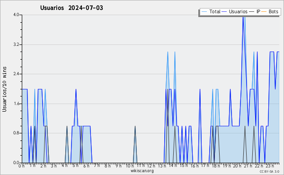Select the Bots legend entry
The width and height of the screenshot is (284, 175).
[x=269, y=12]
